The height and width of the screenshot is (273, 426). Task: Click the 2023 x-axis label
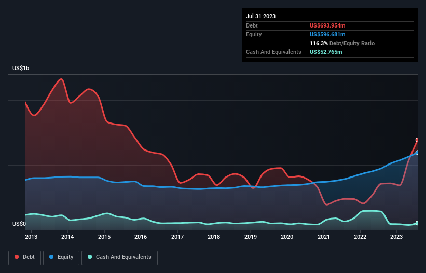396,237
